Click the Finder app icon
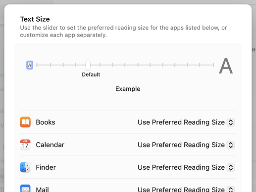 coord(25,167)
